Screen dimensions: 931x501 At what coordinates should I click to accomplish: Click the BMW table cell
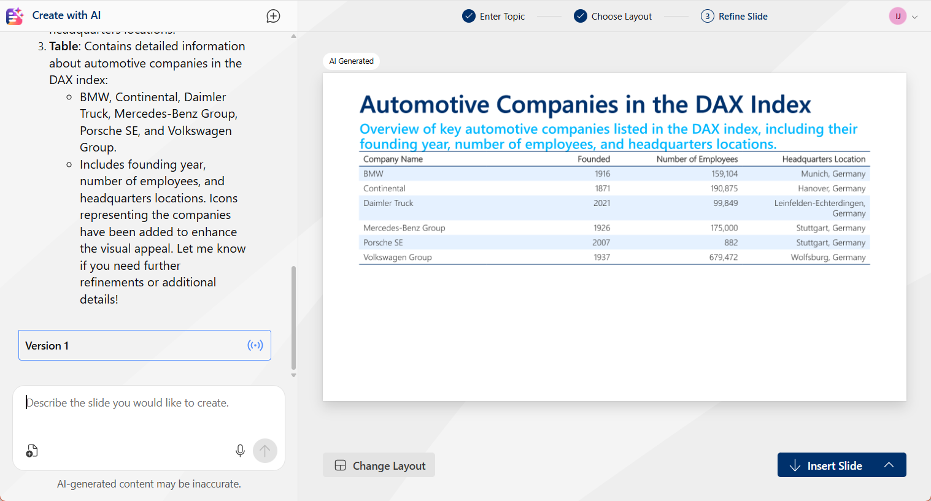(x=373, y=174)
